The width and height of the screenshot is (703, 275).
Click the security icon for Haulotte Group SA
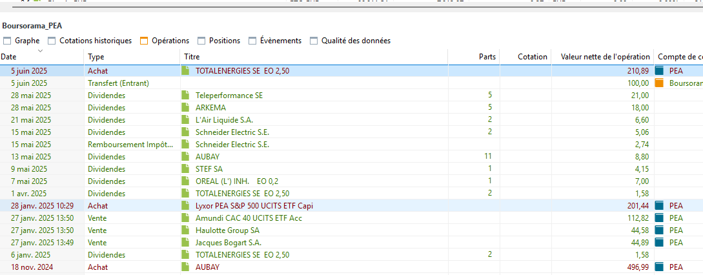[x=186, y=230]
